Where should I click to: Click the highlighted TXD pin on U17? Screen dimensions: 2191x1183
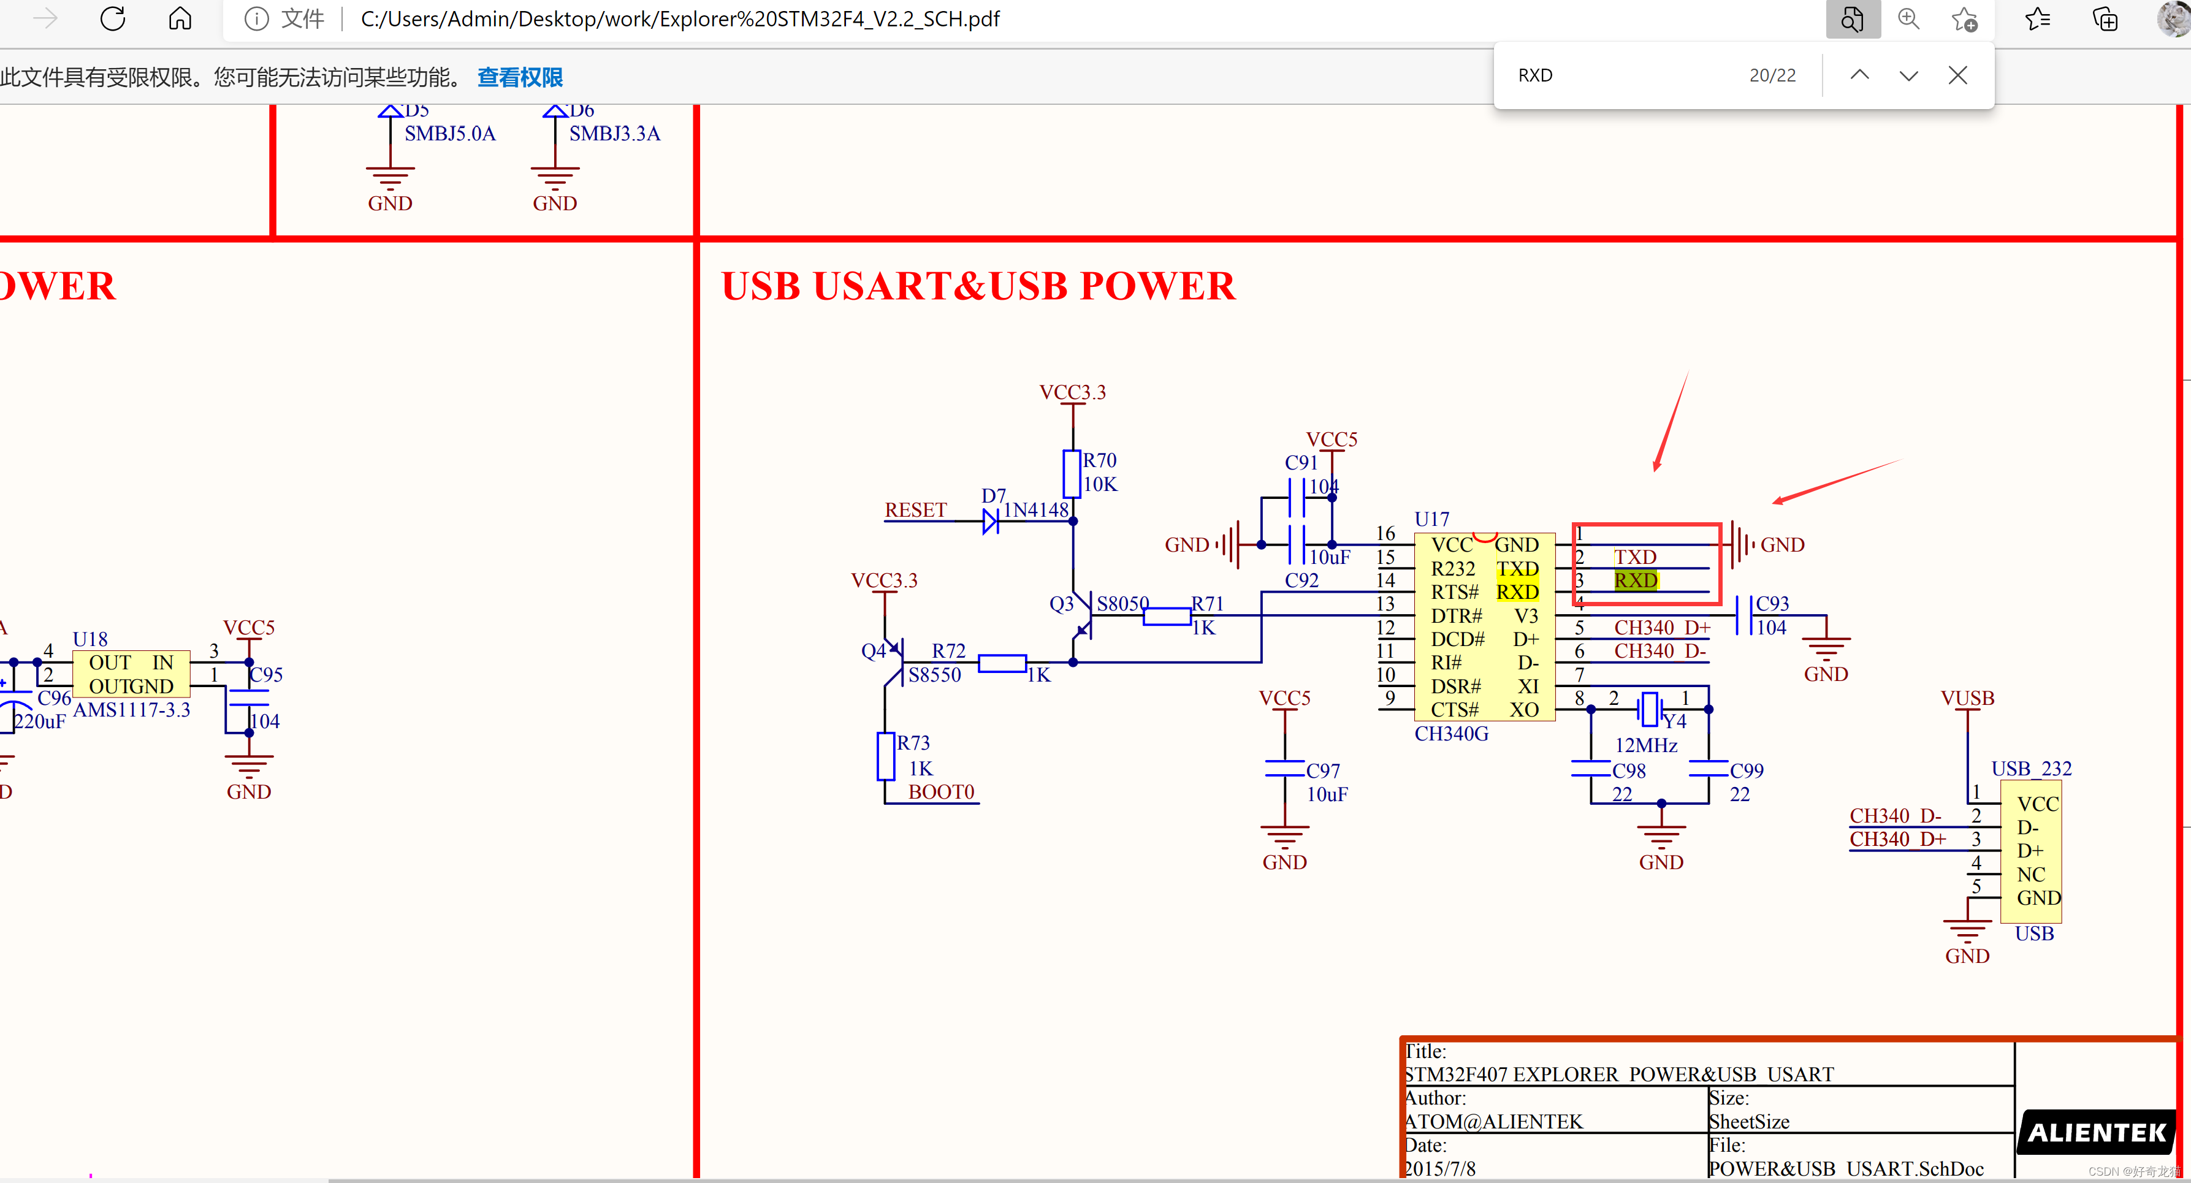pos(1517,568)
